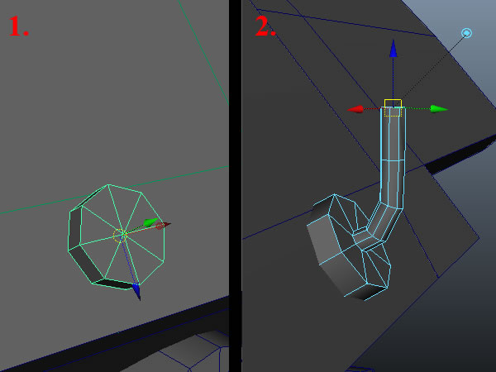Click the green axis arrow in panel 1
Image resolution: width=496 pixels, height=372 pixels.
click(150, 222)
